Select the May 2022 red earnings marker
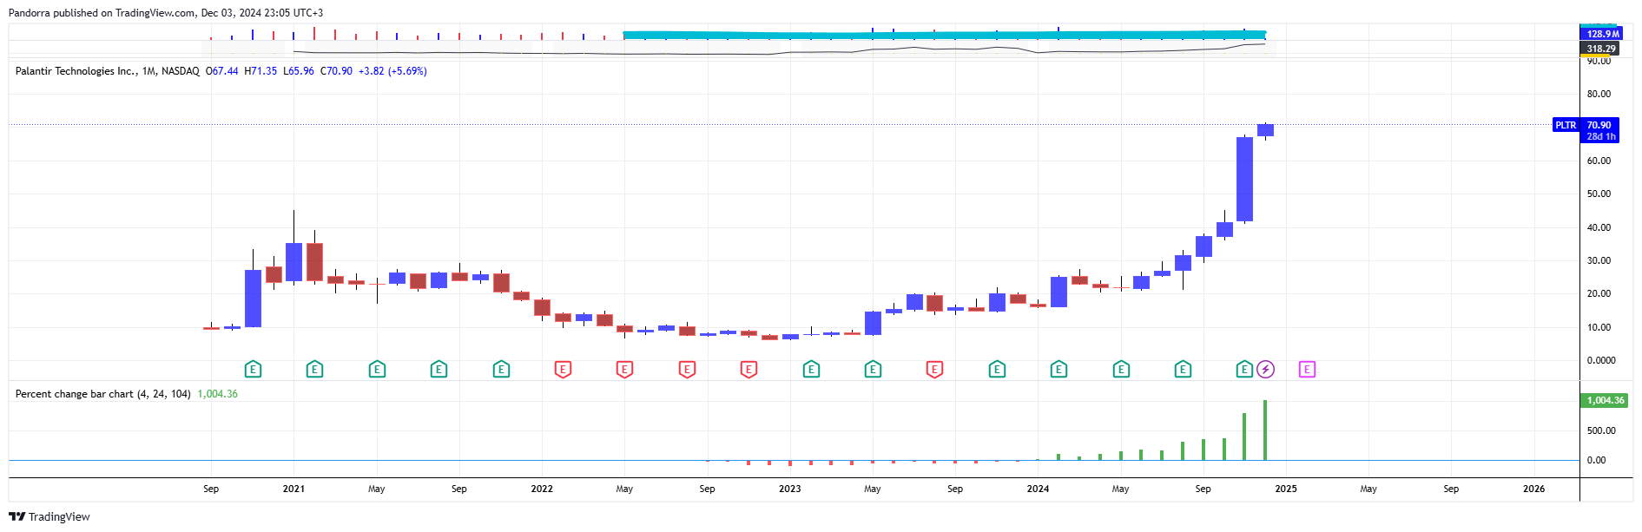Viewport: 1642px width, 532px height. (624, 370)
